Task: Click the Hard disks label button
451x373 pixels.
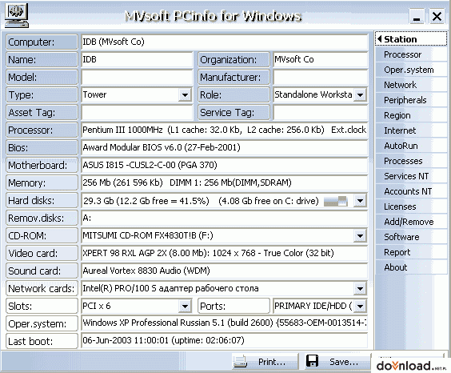Action: [42, 201]
